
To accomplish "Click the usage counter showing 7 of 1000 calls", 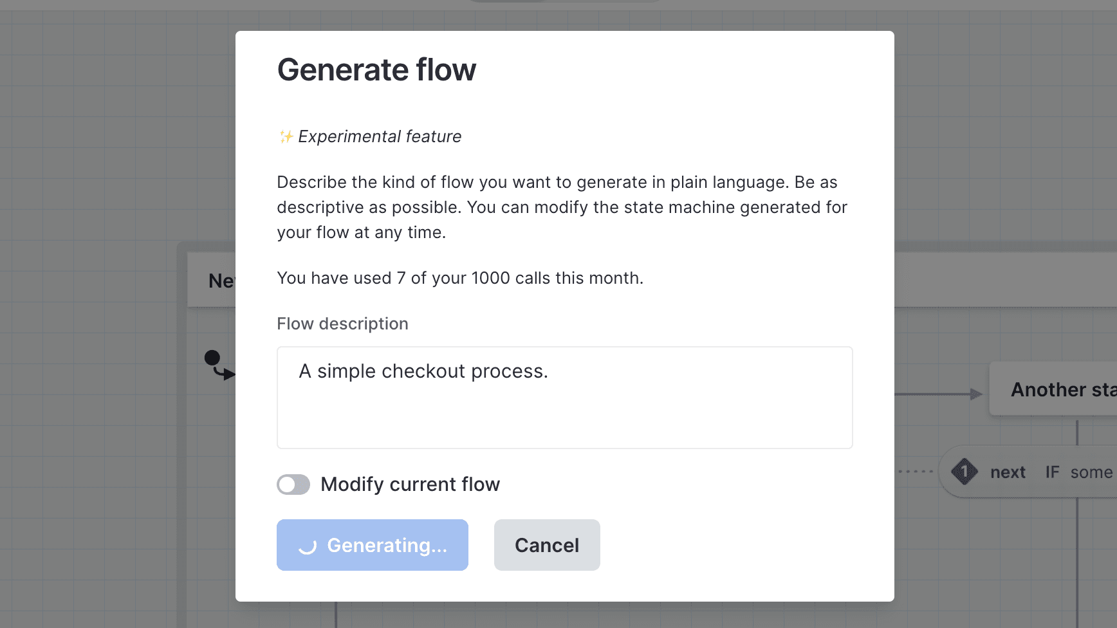I will point(459,278).
